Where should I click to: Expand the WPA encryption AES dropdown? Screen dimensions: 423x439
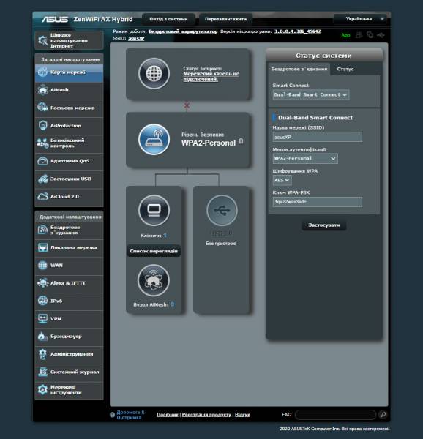click(x=282, y=180)
